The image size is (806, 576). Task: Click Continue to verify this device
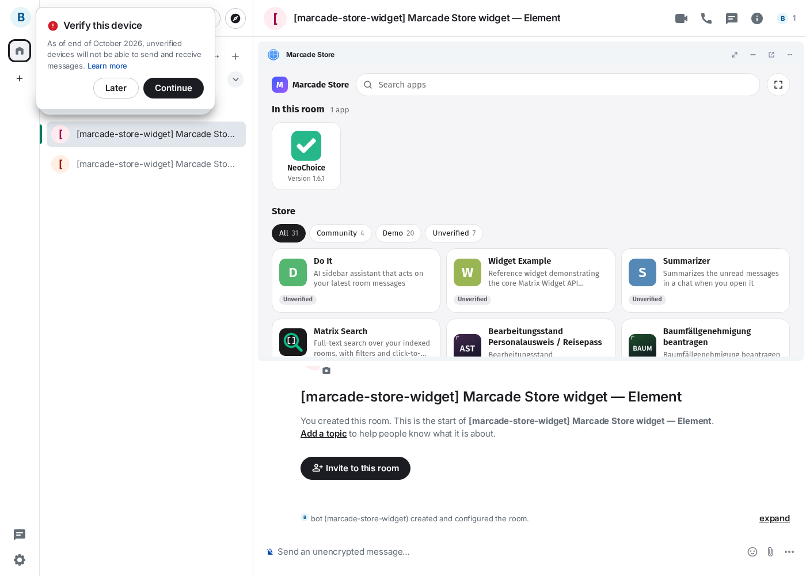(173, 88)
